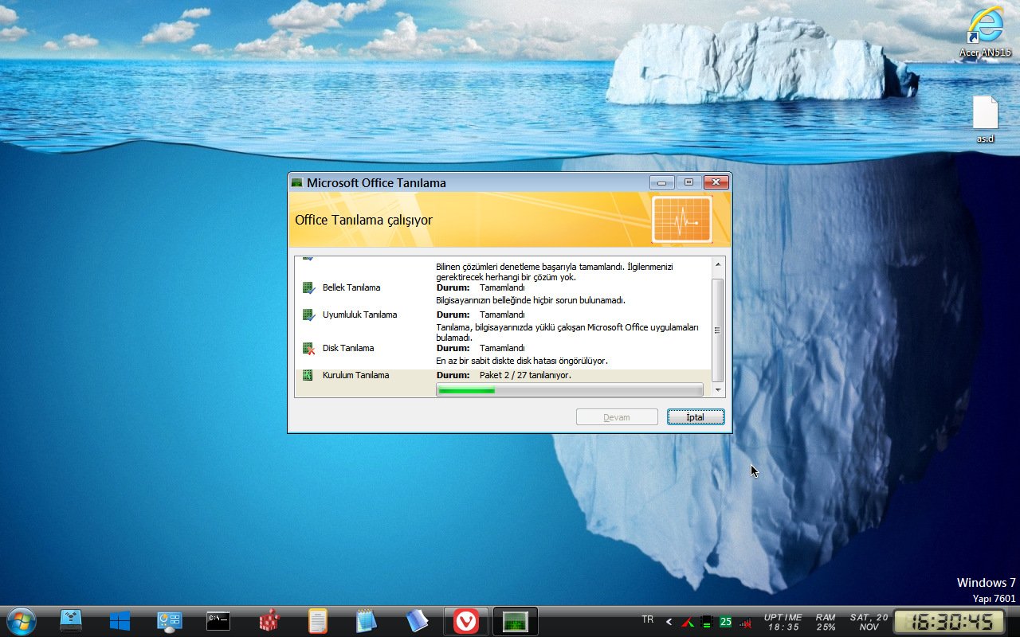
Task: Select the Bellek Tanılama row label
Action: point(351,287)
